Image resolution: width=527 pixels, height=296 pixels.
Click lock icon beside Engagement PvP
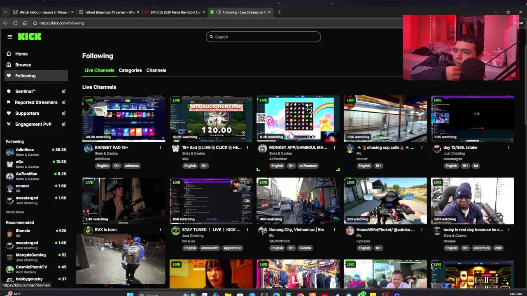click(x=63, y=124)
